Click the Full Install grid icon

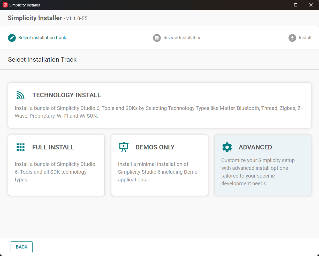[20, 147]
